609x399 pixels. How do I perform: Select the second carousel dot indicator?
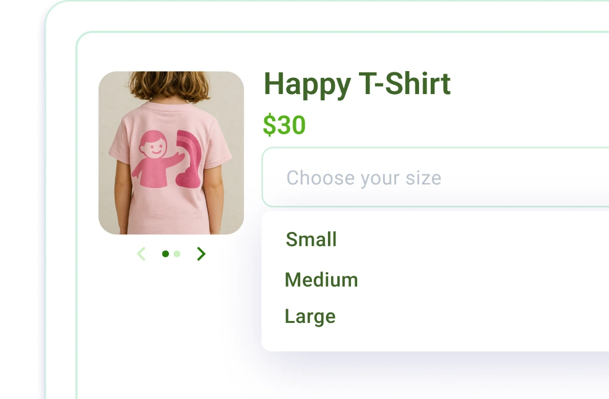(177, 254)
